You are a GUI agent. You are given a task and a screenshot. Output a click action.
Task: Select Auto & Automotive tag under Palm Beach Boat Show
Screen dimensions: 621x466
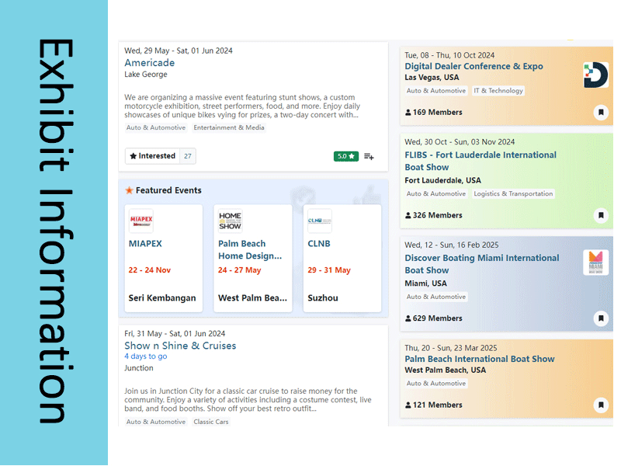coord(436,384)
